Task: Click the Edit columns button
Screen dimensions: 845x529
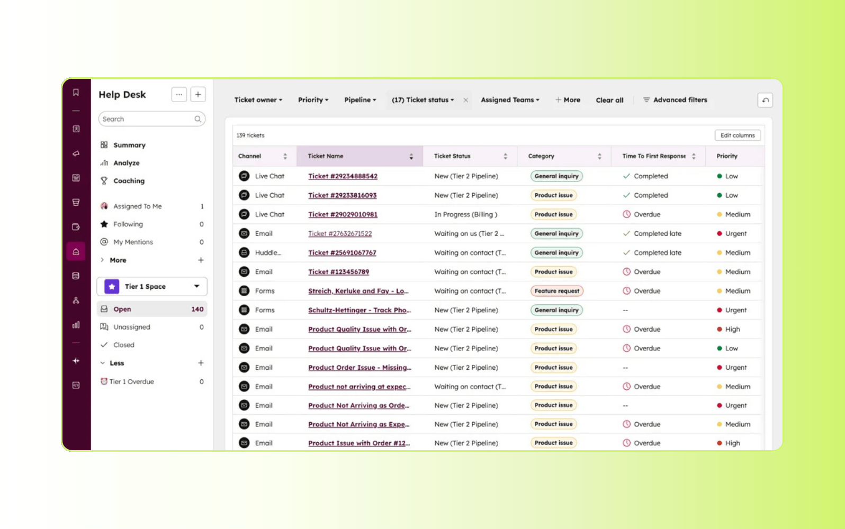Action: (738, 135)
